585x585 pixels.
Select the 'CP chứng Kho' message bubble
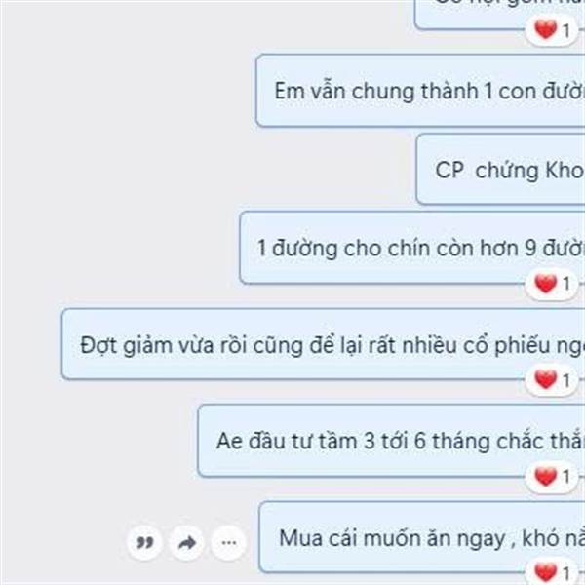(501, 169)
